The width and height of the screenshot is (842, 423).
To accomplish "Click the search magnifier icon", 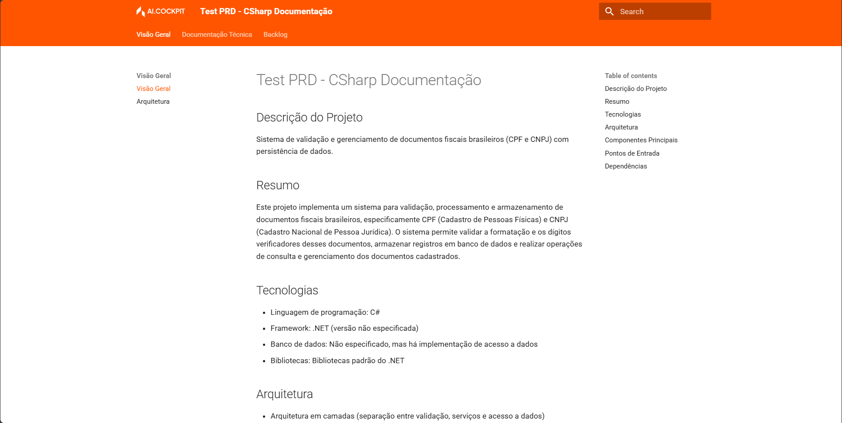I will (609, 11).
